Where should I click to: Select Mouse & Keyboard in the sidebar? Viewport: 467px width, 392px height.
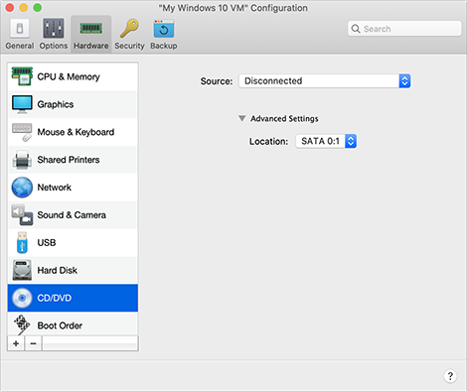73,132
